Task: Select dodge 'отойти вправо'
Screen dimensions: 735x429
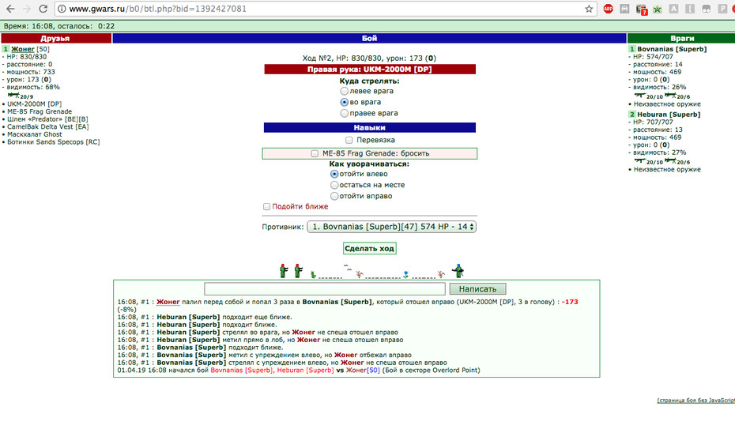Action: [x=334, y=196]
